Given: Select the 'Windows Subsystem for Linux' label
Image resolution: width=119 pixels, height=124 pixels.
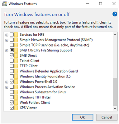Looking at the screenshot, I should click(43, 92).
